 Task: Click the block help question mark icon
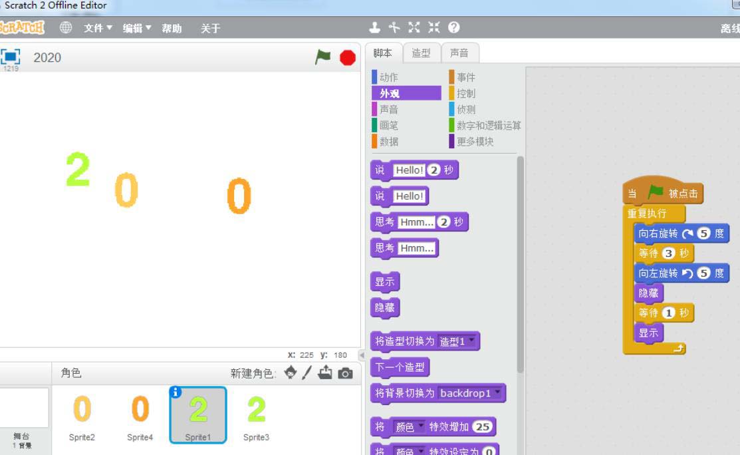pyautogui.click(x=454, y=27)
